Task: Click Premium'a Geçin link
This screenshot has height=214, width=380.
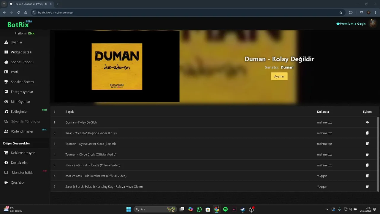Action: [x=351, y=24]
